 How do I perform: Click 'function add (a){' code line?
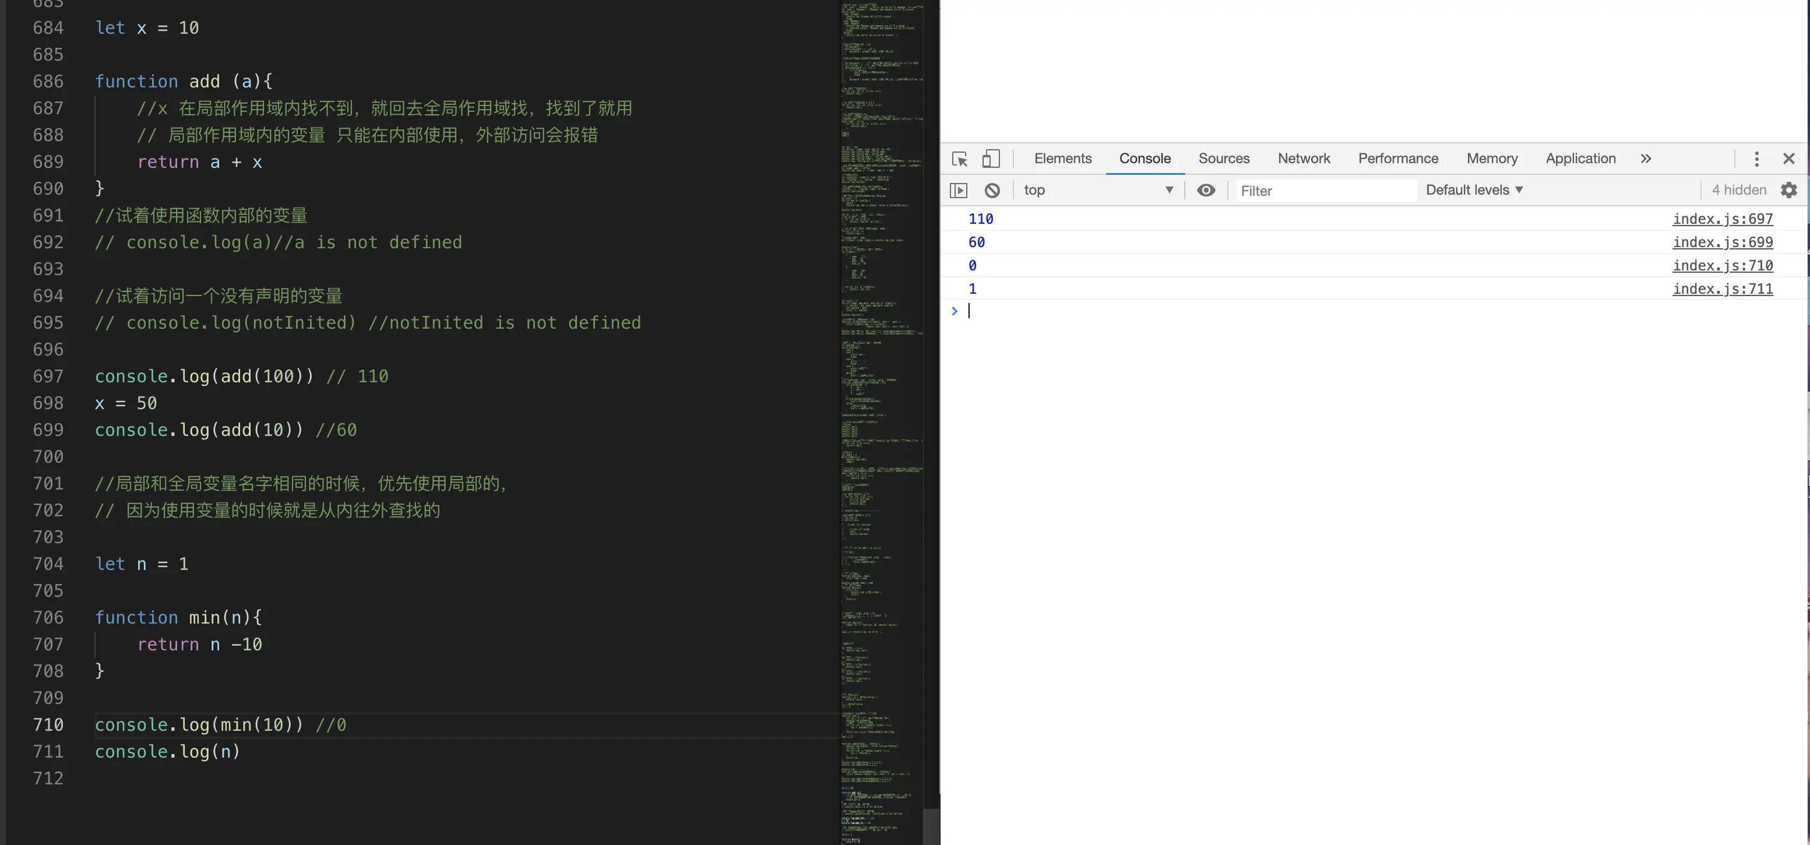[x=183, y=81]
